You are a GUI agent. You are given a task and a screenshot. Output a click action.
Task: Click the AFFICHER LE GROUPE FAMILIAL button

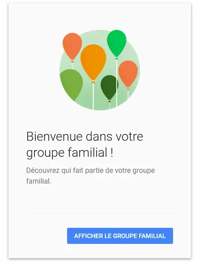click(120, 236)
